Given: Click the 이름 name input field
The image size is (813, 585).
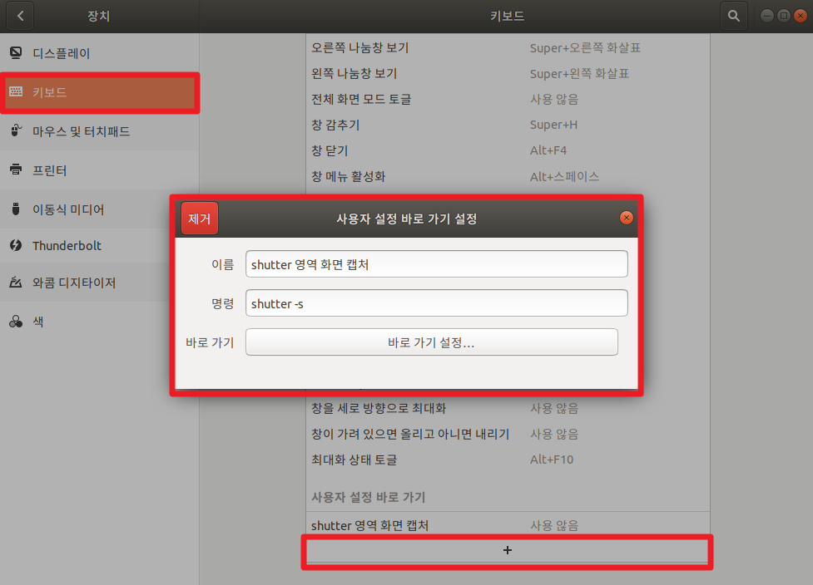Looking at the screenshot, I should pos(437,264).
